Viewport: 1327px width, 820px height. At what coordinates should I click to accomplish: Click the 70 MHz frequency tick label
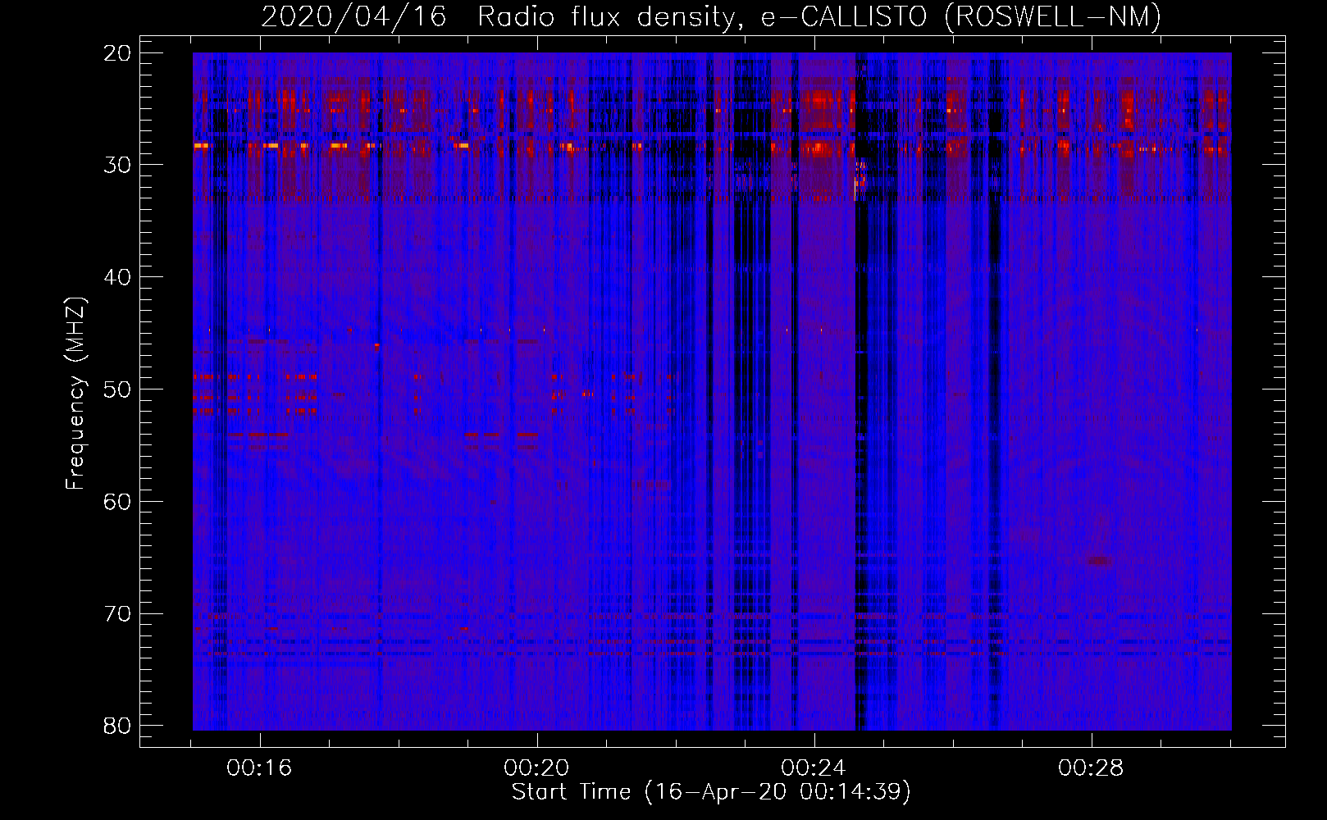pos(118,614)
